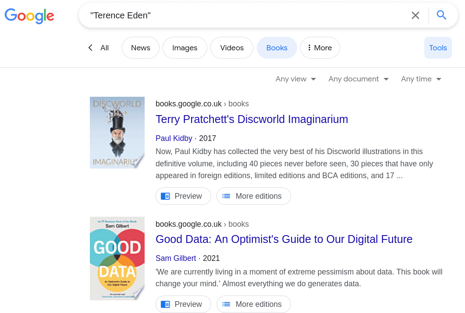Open Good Data: An Optimist's Guide link
Viewport: 465px width, 313px height.
(x=284, y=239)
